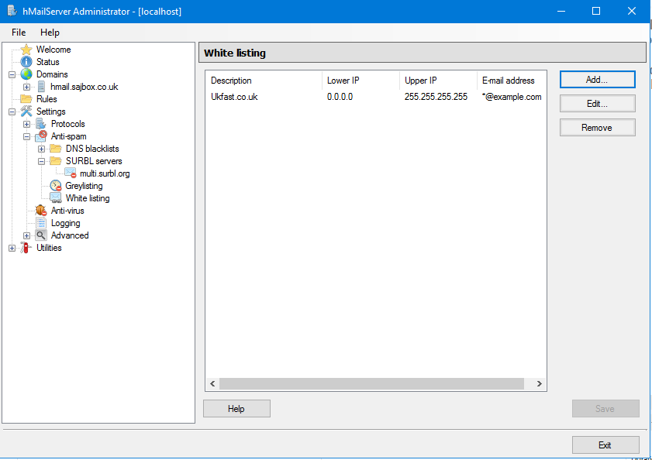The image size is (652, 460).
Task: Select the Utilities swiss-knife icon
Action: coord(26,248)
